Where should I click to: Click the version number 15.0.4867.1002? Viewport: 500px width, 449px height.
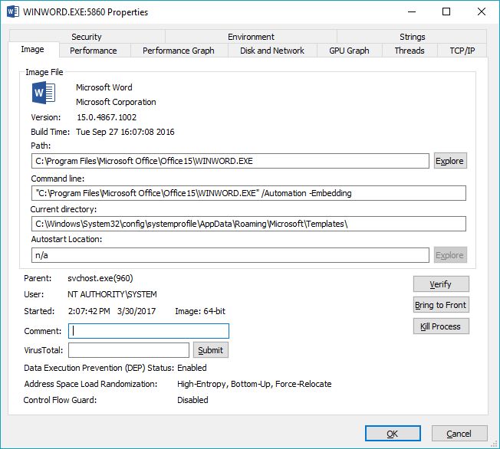tap(107, 117)
